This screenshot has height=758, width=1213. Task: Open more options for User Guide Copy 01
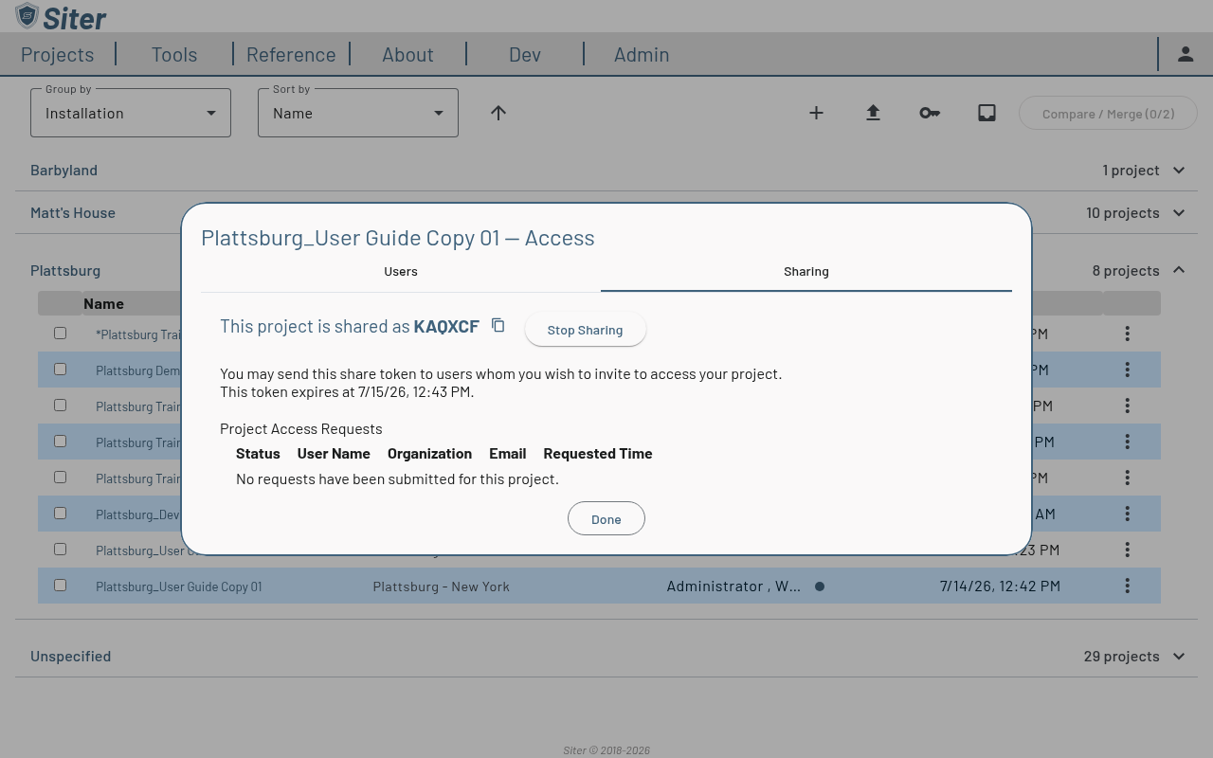pyautogui.click(x=1127, y=586)
